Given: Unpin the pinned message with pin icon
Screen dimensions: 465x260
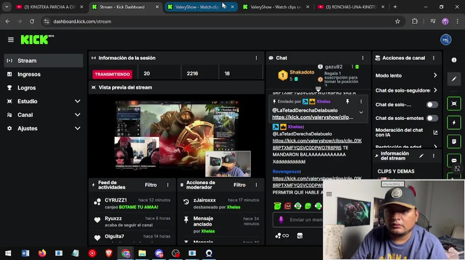Looking at the screenshot, I should click(347, 101).
